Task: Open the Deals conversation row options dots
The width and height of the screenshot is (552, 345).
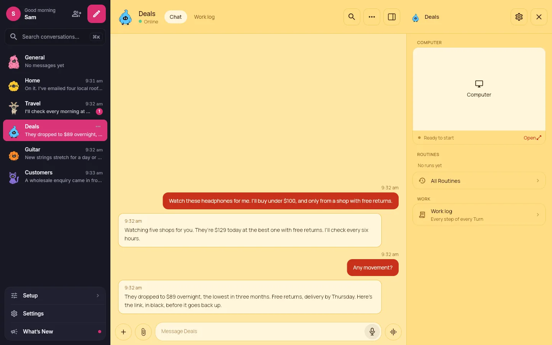Action: pyautogui.click(x=98, y=127)
